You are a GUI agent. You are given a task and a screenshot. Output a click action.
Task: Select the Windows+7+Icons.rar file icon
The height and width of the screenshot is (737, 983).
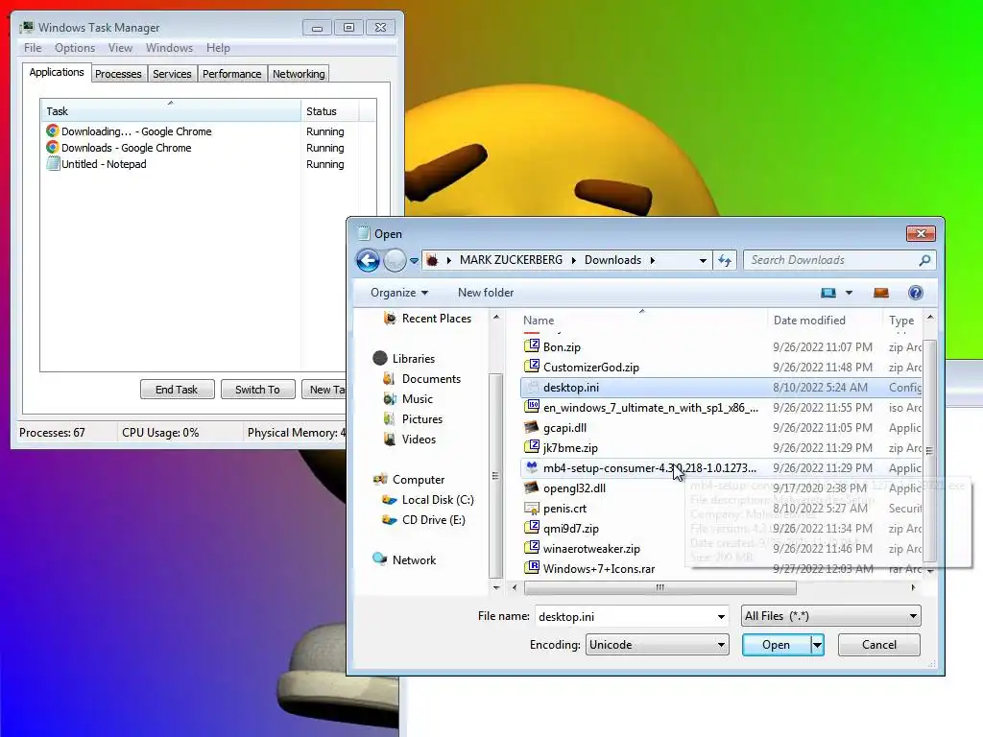(532, 568)
